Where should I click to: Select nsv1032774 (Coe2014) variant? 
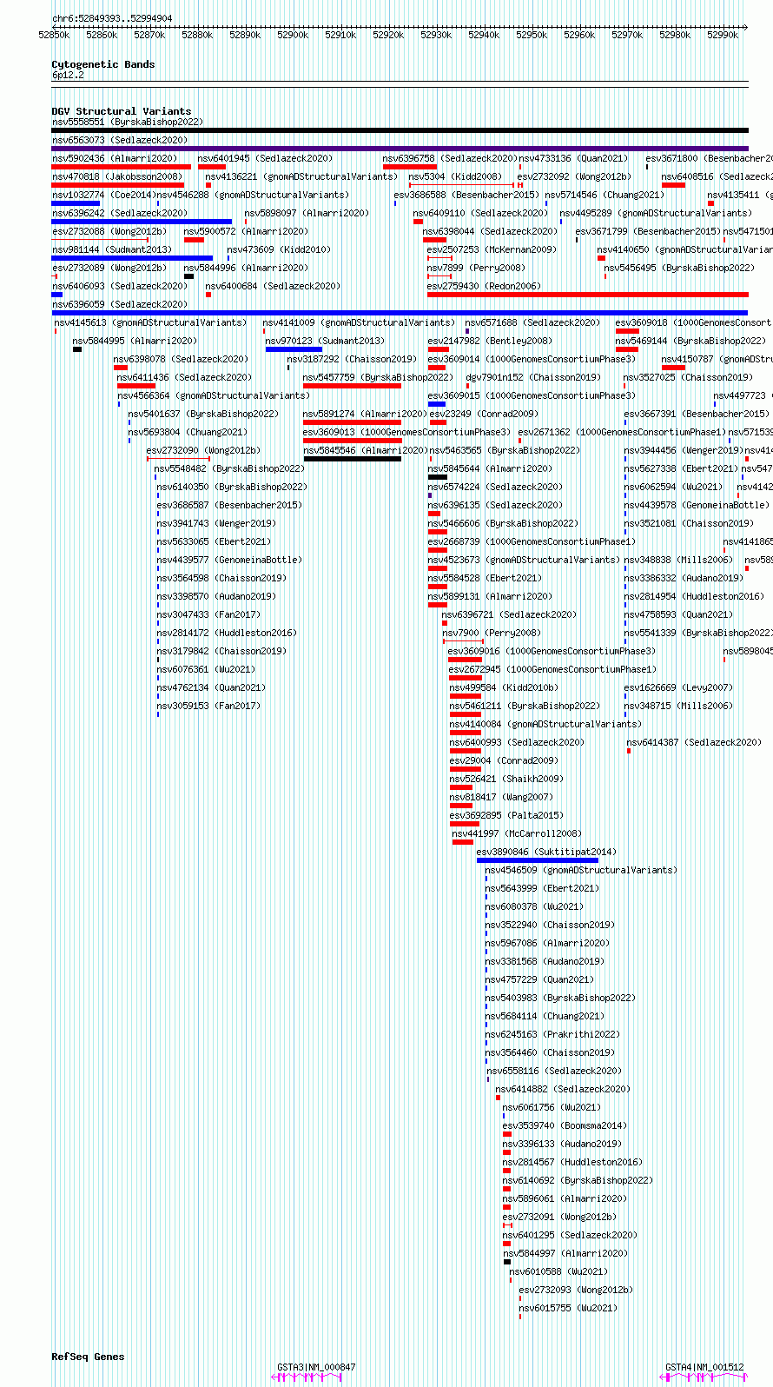coord(103,196)
